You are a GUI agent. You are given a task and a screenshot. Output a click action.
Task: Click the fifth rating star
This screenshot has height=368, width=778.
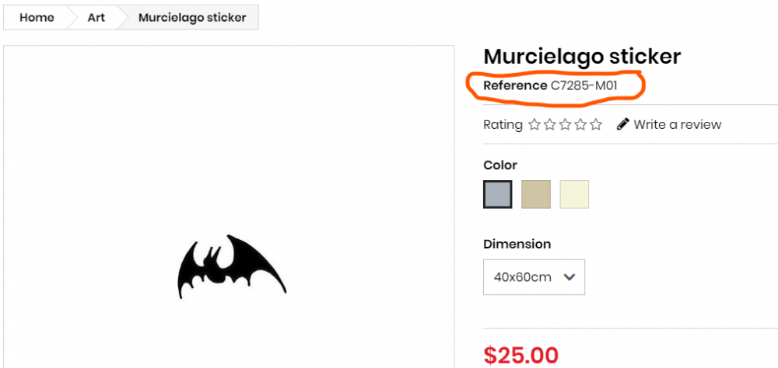coord(596,124)
